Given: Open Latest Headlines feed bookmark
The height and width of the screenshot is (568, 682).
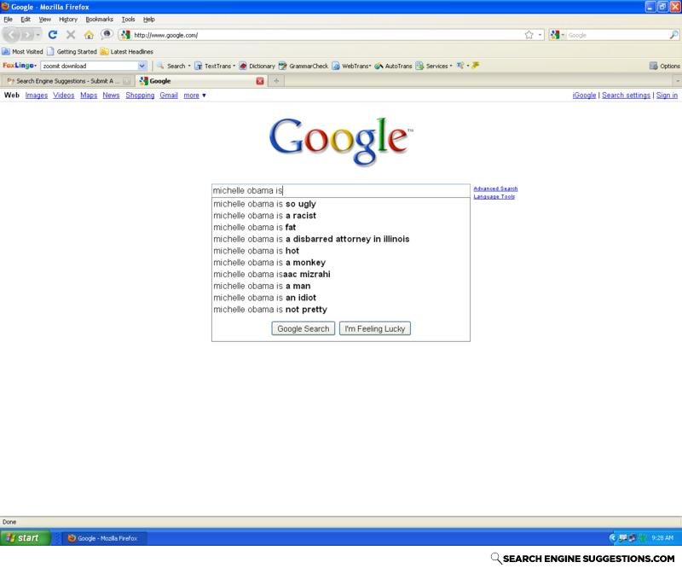Looking at the screenshot, I should [126, 51].
